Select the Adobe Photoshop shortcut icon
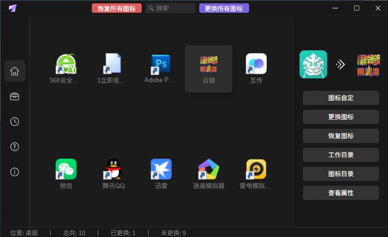 click(x=161, y=64)
